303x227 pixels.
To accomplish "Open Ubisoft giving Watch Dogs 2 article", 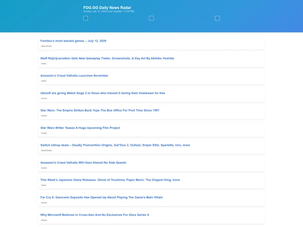I will pos(103,93).
